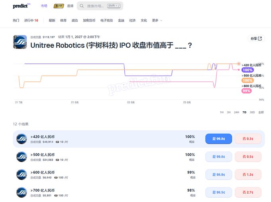Viewport: 271px width, 202px height.
Task: Click the pink 99% legend badge
Action: 246,91
